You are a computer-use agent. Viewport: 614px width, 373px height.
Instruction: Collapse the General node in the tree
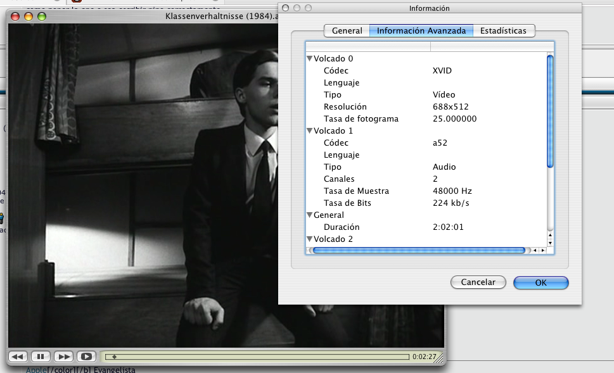309,215
